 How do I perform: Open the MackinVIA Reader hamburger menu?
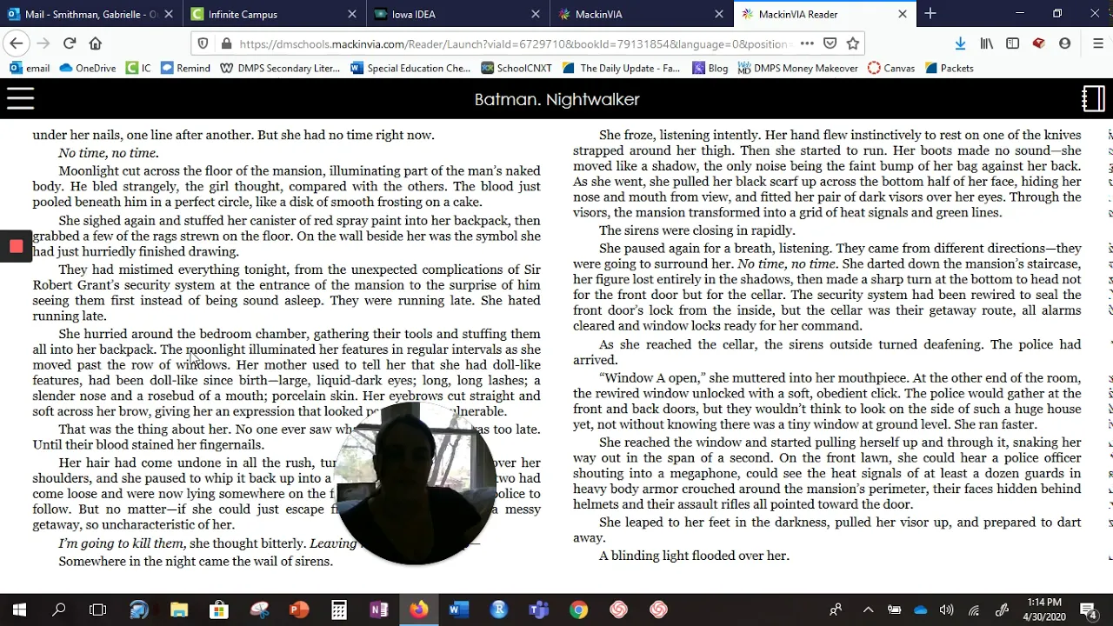(x=20, y=99)
